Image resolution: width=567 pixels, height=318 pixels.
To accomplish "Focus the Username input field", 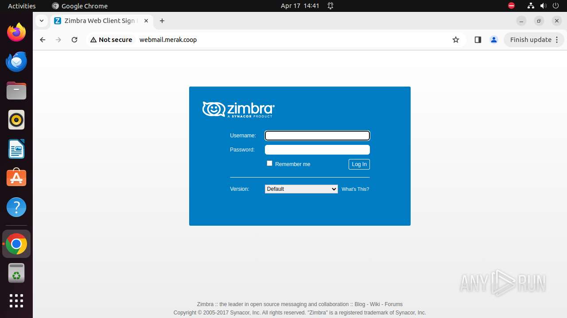I will (x=317, y=136).
